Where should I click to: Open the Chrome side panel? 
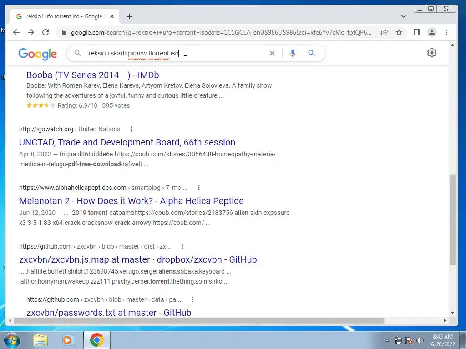(417, 32)
